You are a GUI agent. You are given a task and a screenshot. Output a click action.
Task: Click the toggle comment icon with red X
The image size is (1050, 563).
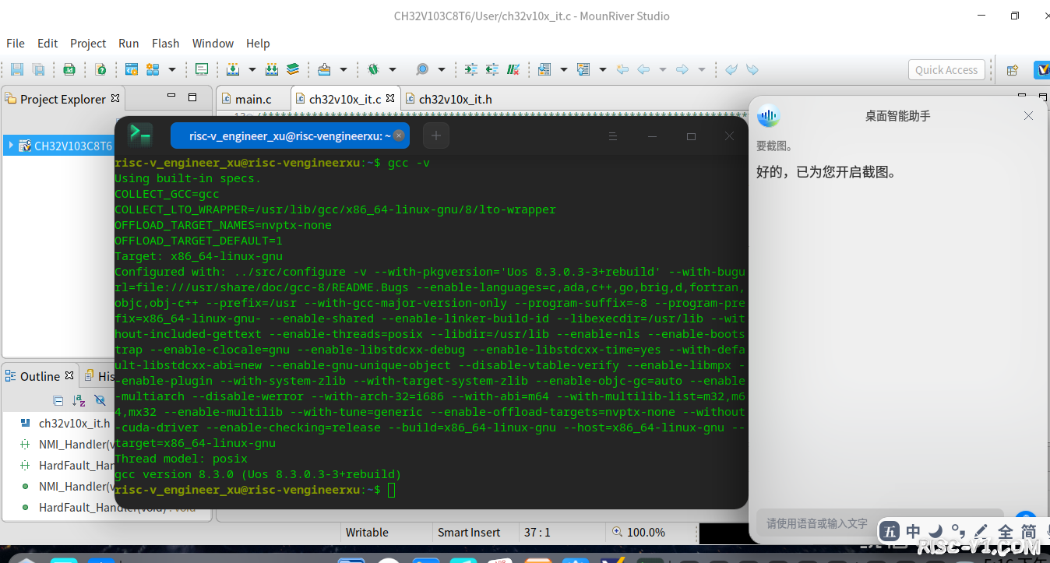(x=513, y=69)
